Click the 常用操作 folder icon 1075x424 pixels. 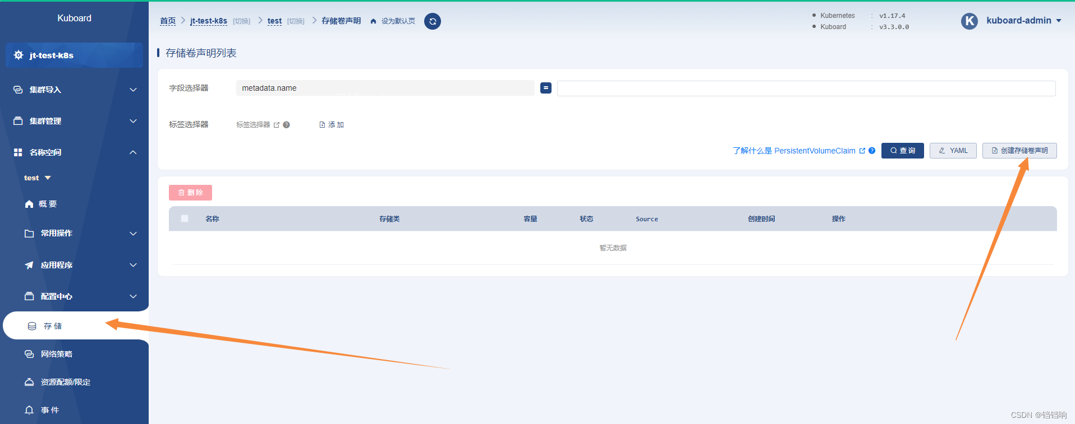coord(29,234)
